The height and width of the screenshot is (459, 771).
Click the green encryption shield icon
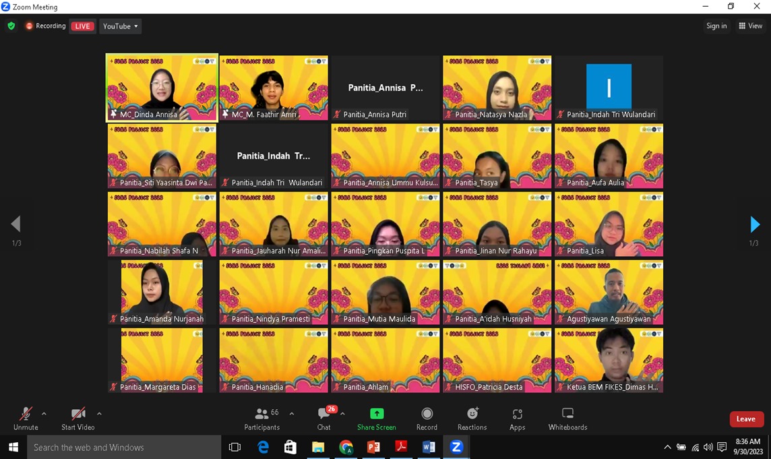point(11,26)
